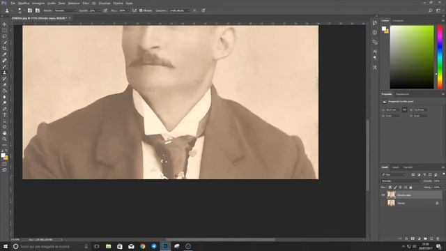
Task: Open the Finestra menu
Action: click(118, 3)
